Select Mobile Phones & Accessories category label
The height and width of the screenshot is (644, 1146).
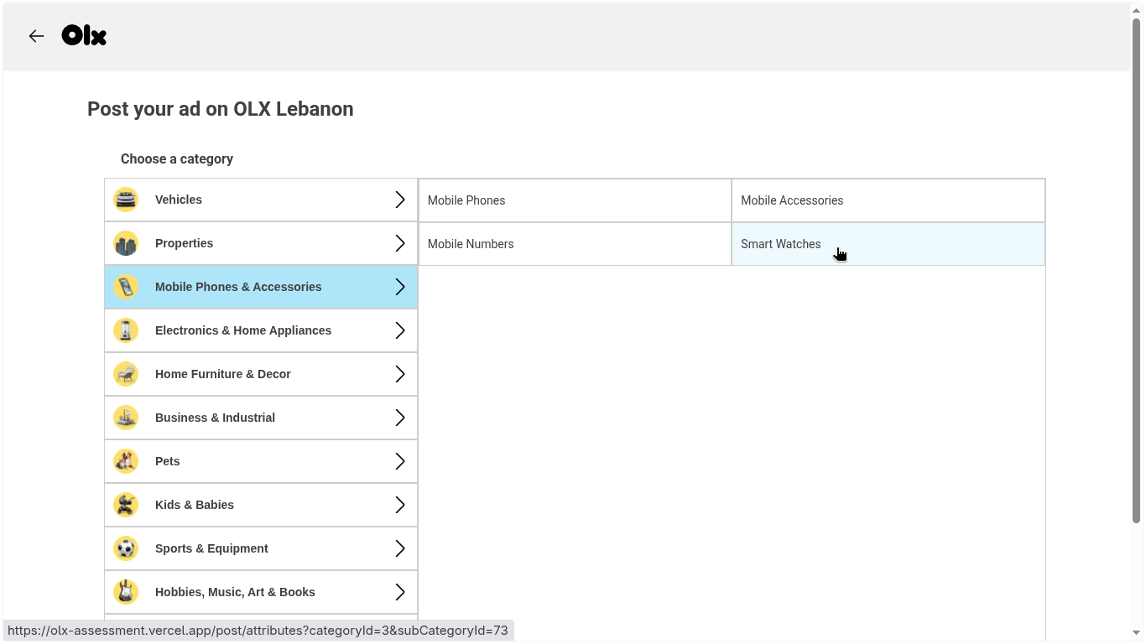tap(238, 287)
